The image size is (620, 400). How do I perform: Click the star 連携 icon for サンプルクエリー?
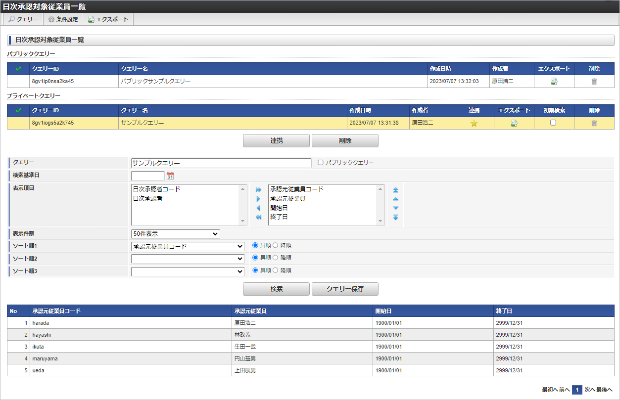474,123
